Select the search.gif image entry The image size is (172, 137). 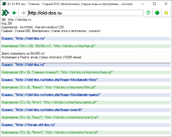pos(72,117)
